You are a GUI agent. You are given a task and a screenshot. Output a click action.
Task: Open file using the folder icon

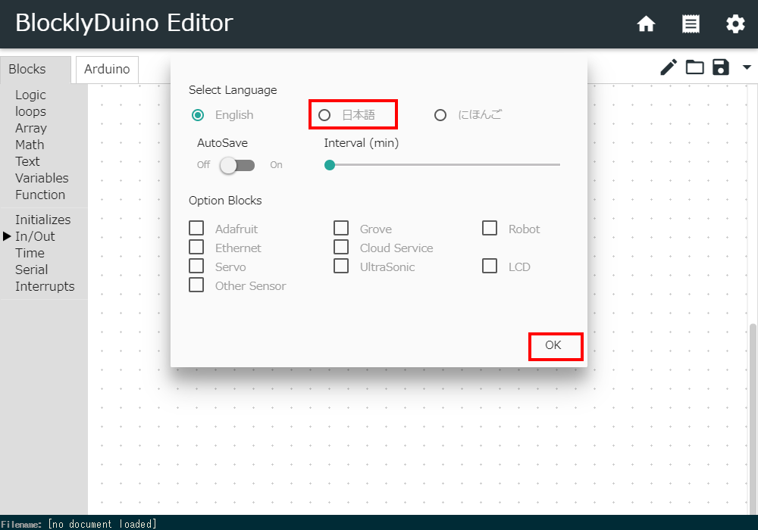(x=694, y=68)
